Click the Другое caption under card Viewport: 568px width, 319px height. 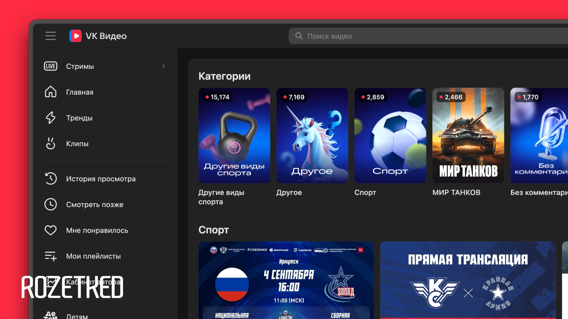(x=289, y=193)
